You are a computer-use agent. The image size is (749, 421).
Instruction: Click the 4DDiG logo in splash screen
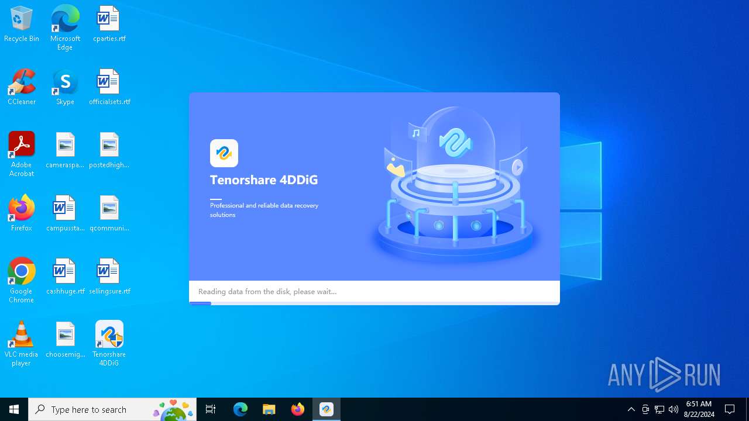[224, 153]
